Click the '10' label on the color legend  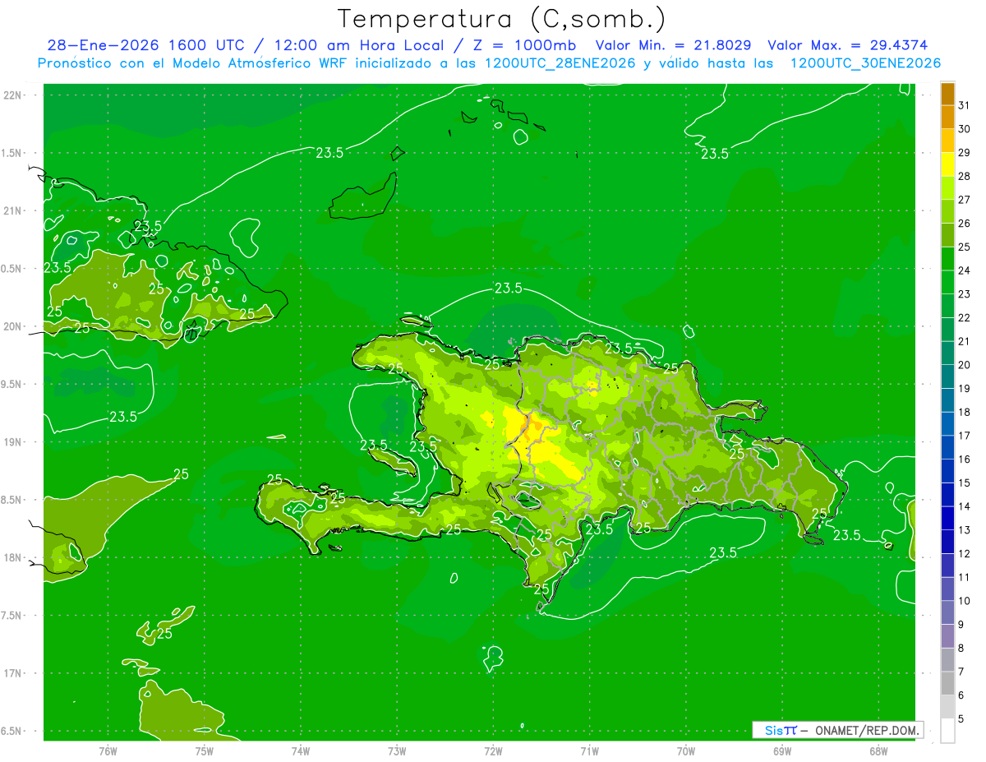[x=964, y=601]
